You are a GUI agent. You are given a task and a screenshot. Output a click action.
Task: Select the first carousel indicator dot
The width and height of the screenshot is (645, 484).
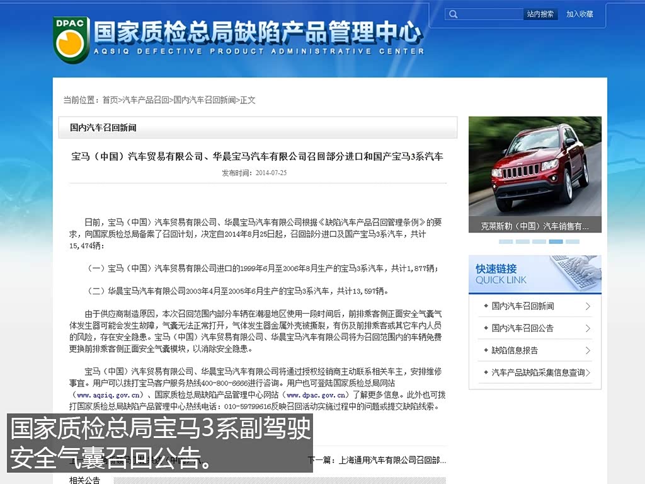(x=506, y=241)
